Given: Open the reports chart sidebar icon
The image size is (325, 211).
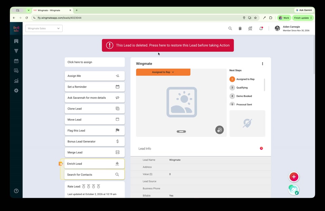Looking at the screenshot, I should pyautogui.click(x=16, y=81).
